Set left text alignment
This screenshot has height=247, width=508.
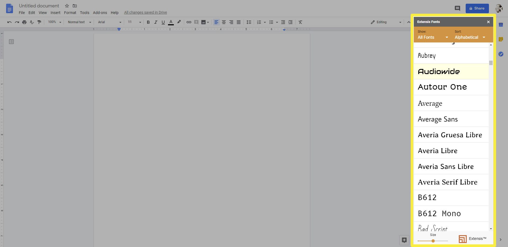pos(216,22)
